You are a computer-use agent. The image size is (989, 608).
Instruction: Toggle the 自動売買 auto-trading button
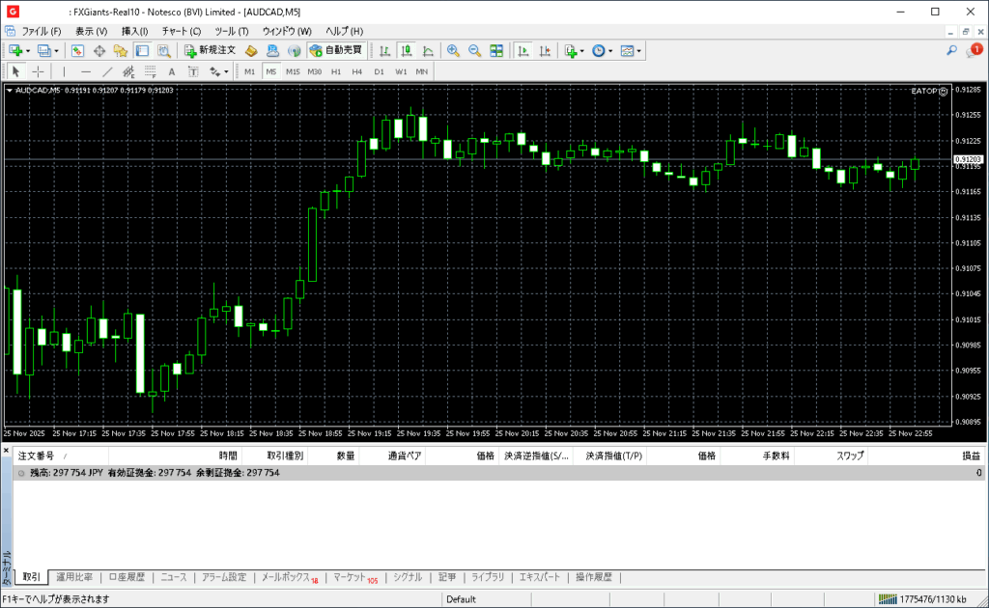(x=335, y=50)
